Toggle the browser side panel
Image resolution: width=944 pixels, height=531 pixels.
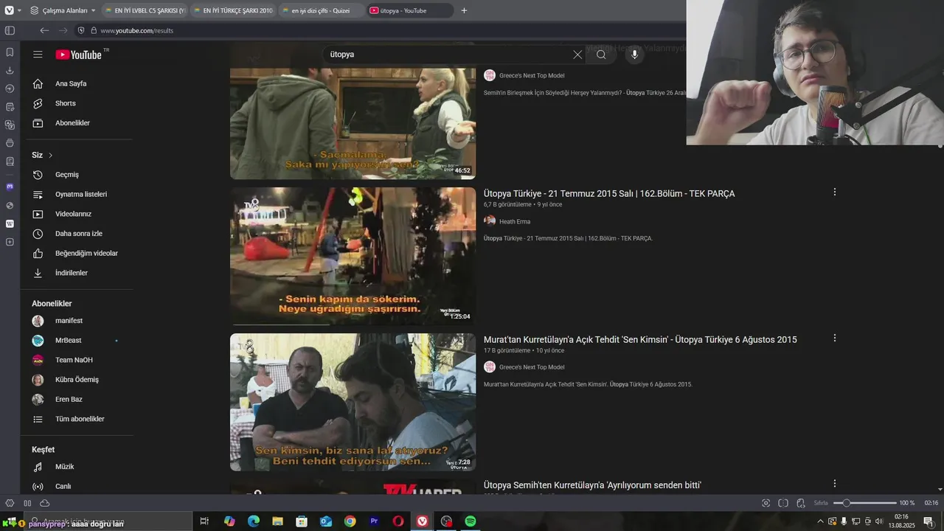(10, 30)
